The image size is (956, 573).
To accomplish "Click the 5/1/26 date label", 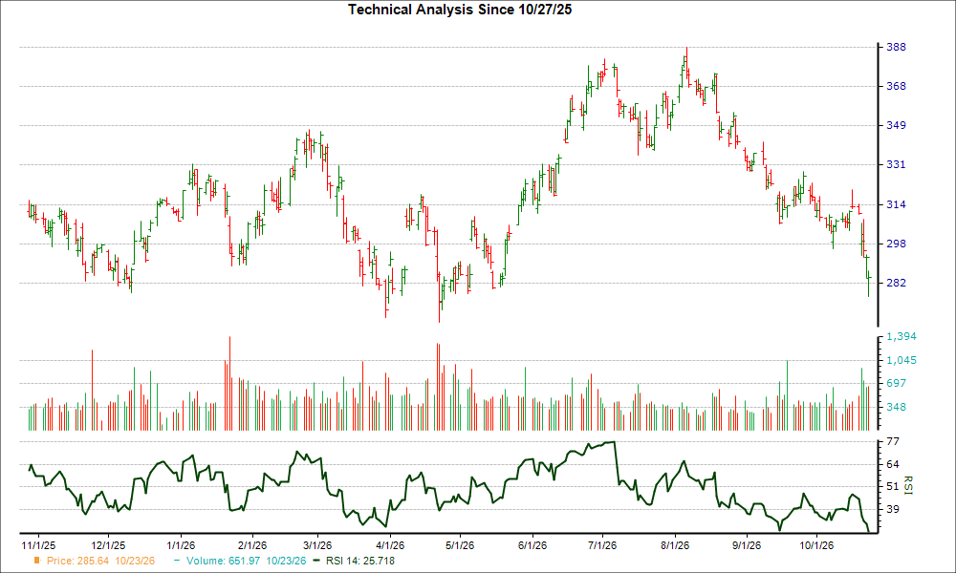I will point(460,545).
